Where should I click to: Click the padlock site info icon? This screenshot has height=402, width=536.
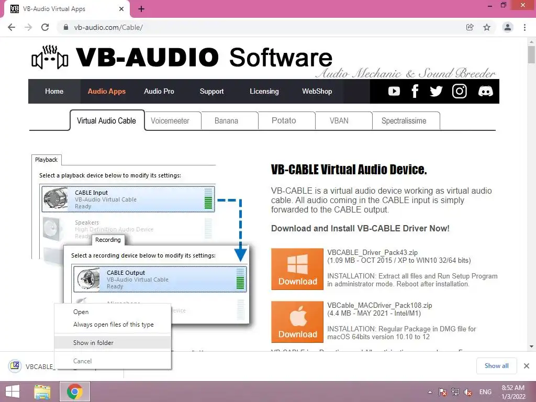point(66,27)
